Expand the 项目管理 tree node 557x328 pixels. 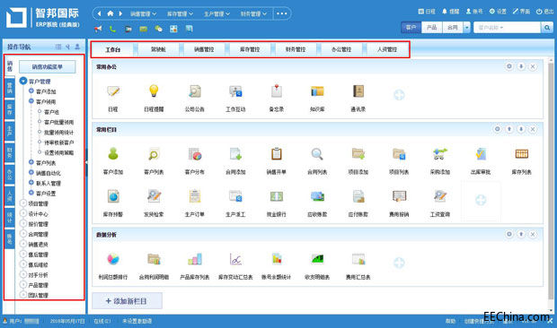23,203
